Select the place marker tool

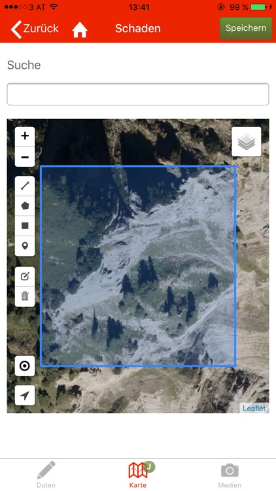point(25,245)
